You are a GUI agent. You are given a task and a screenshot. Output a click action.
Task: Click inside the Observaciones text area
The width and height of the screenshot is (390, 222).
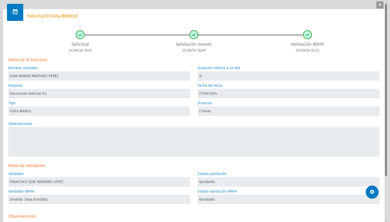(x=194, y=141)
